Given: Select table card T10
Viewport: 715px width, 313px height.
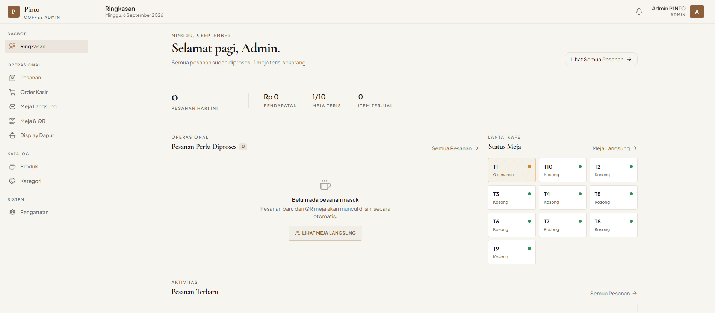Looking at the screenshot, I should (x=562, y=170).
